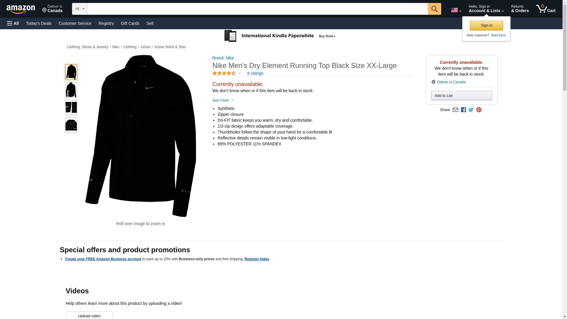Go to Amazon home logo
This screenshot has height=319, width=567.
(21, 9)
